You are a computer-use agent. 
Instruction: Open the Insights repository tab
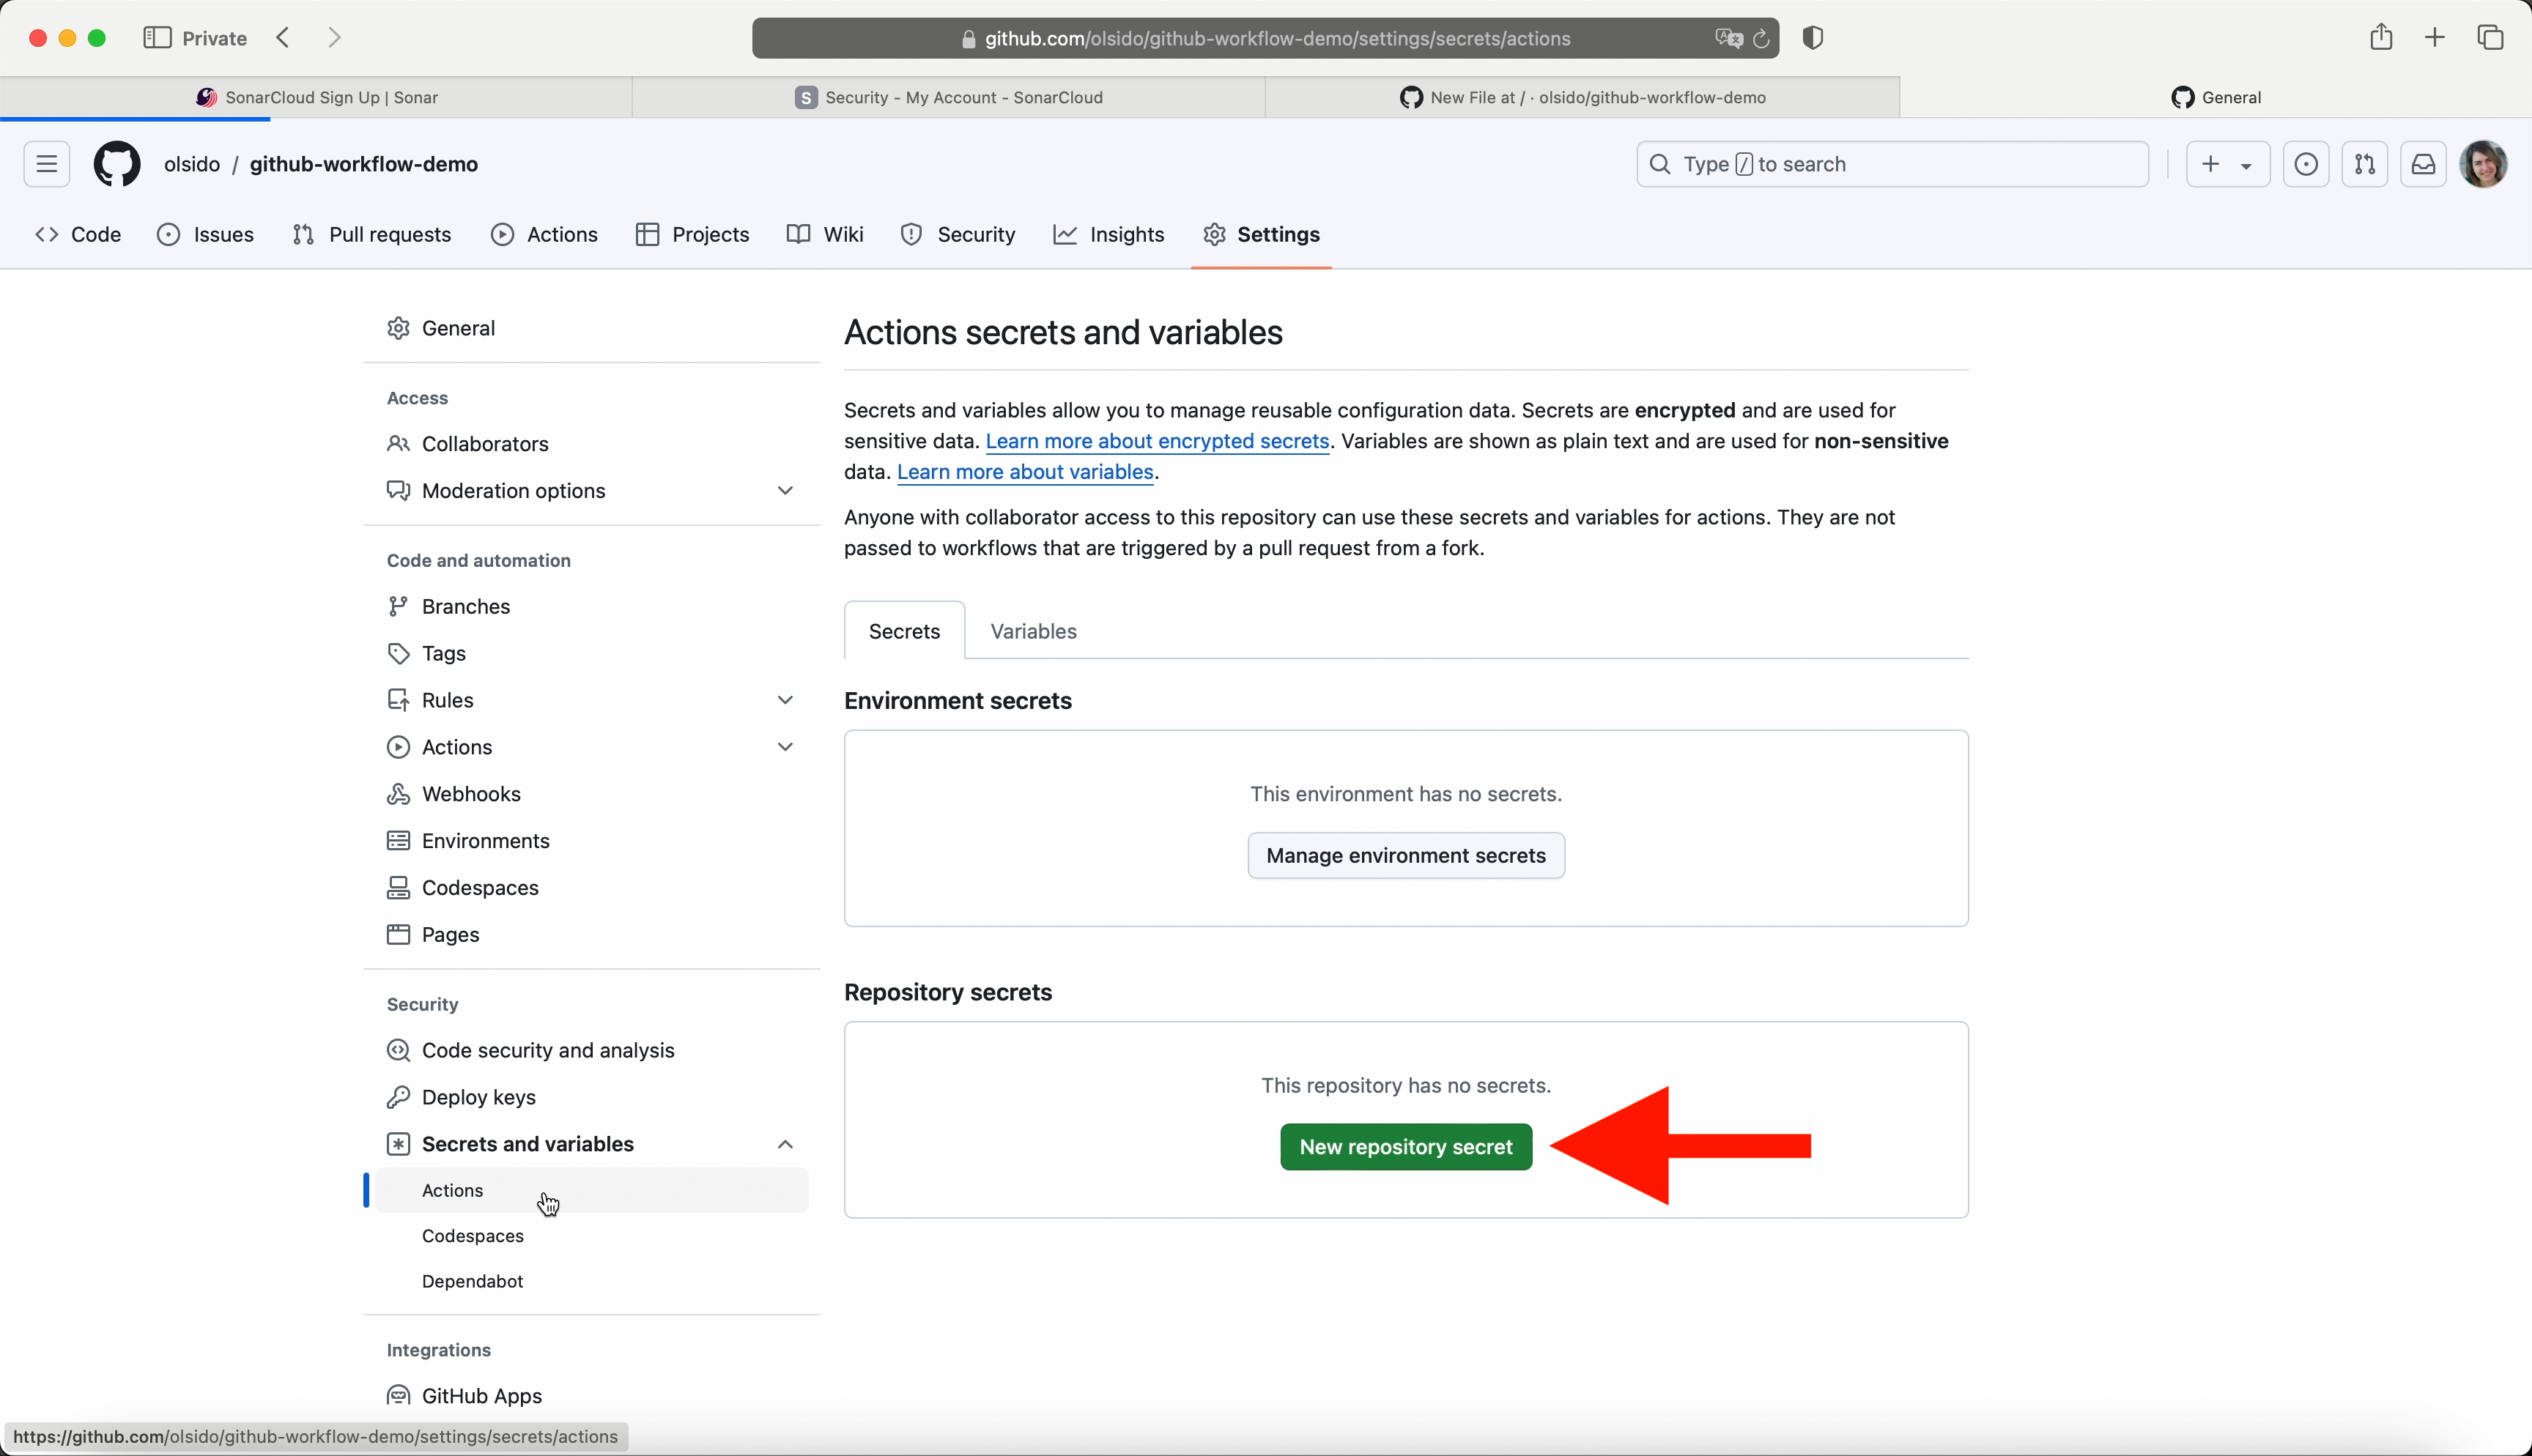[1109, 234]
